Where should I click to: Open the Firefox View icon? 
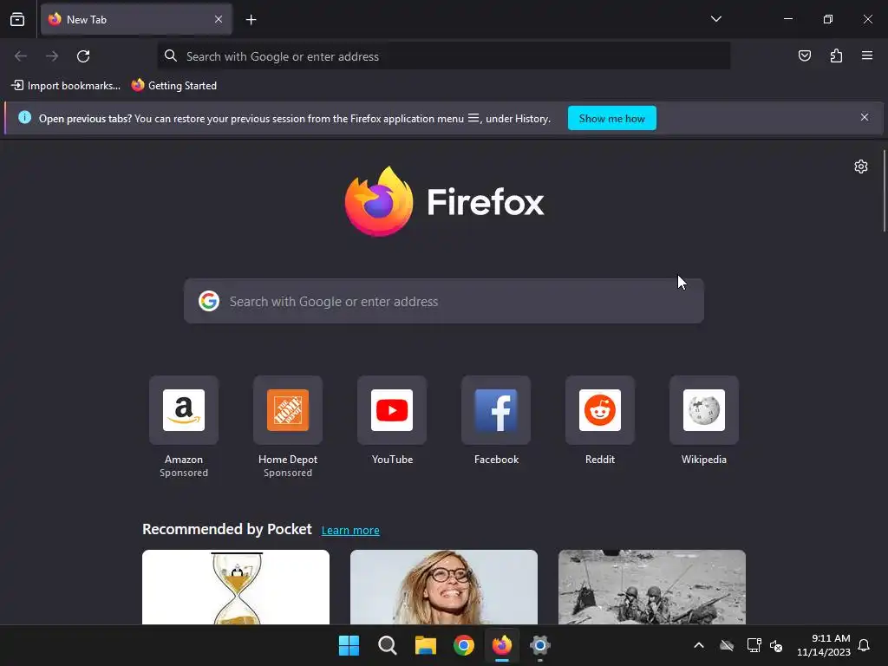[17, 19]
